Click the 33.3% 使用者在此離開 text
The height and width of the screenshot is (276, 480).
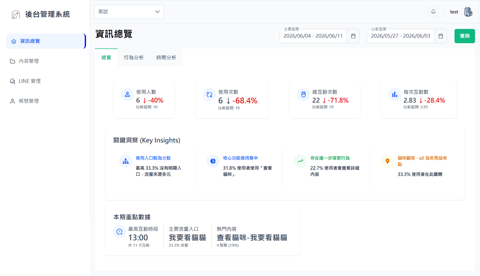pyautogui.click(x=420, y=174)
